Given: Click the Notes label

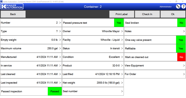Looking at the screenshot, I should pyautogui.click(x=128, y=31).
